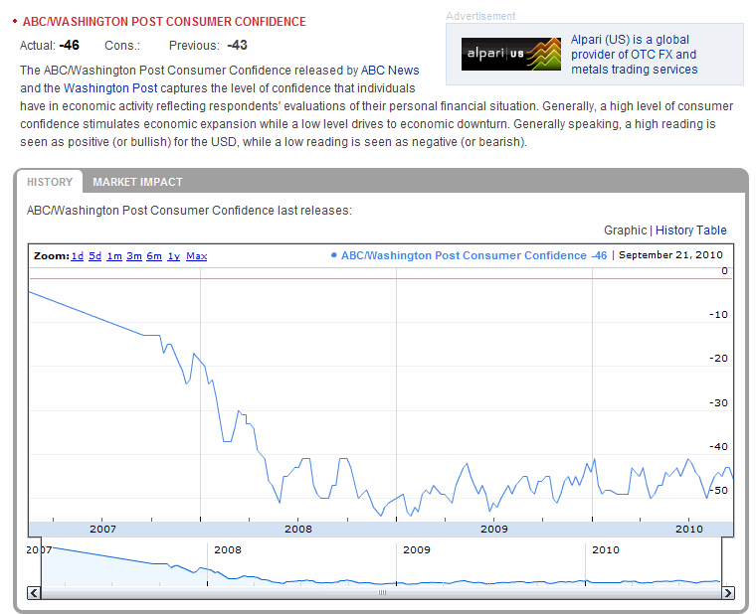Click the Alpari (US) ad text link

pos(634,55)
